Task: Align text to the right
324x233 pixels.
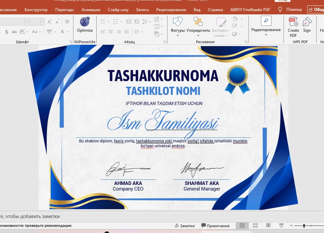Action: click(x=119, y=32)
